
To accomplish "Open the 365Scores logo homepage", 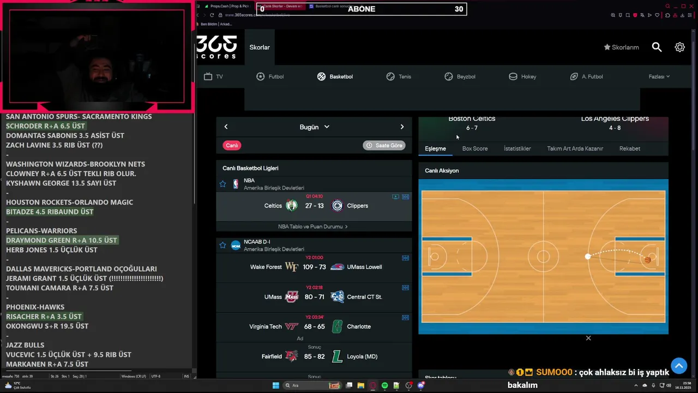I will pyautogui.click(x=216, y=47).
